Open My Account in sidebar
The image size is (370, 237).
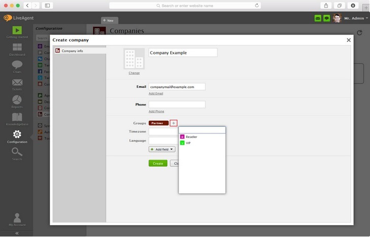click(x=17, y=219)
